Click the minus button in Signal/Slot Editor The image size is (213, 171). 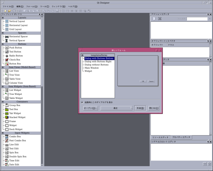(205, 164)
